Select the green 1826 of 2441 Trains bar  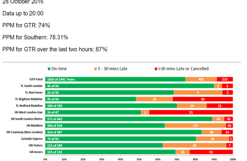click(x=115, y=79)
